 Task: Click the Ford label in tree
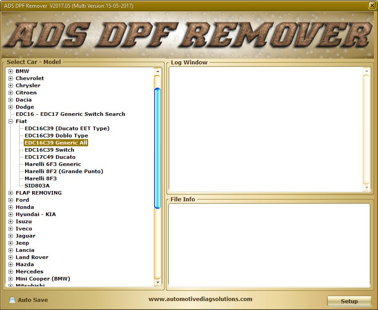[22, 200]
